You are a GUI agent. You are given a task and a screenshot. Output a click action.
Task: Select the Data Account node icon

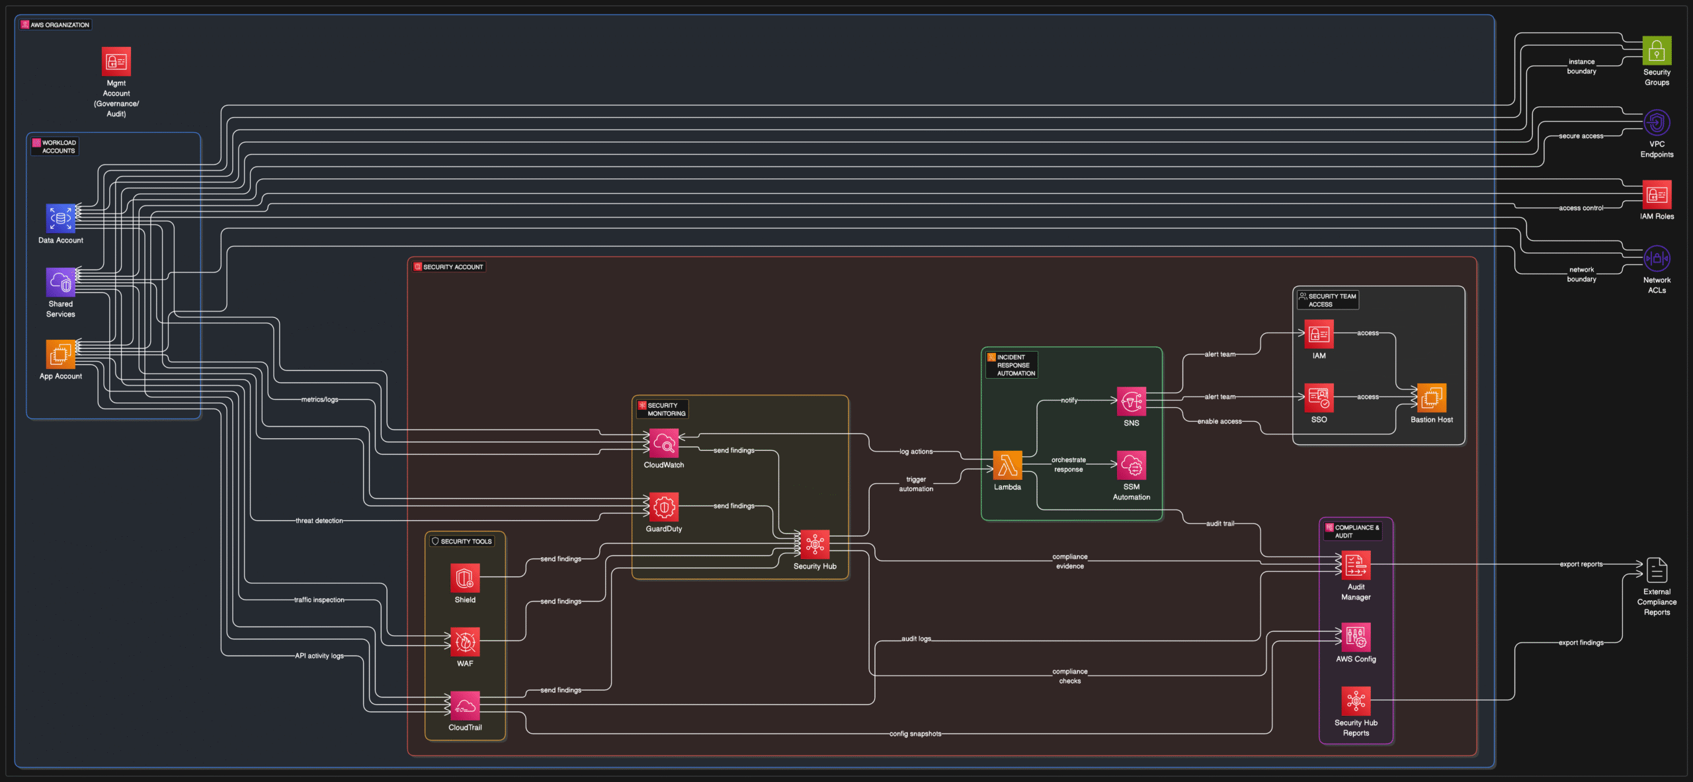click(60, 218)
